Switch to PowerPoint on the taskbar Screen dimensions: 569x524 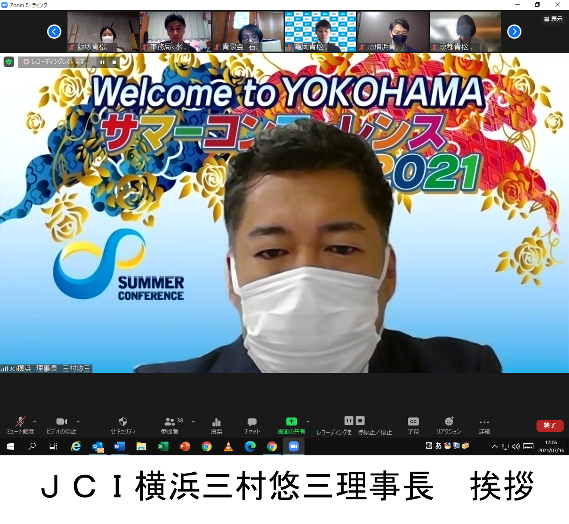[x=185, y=446]
